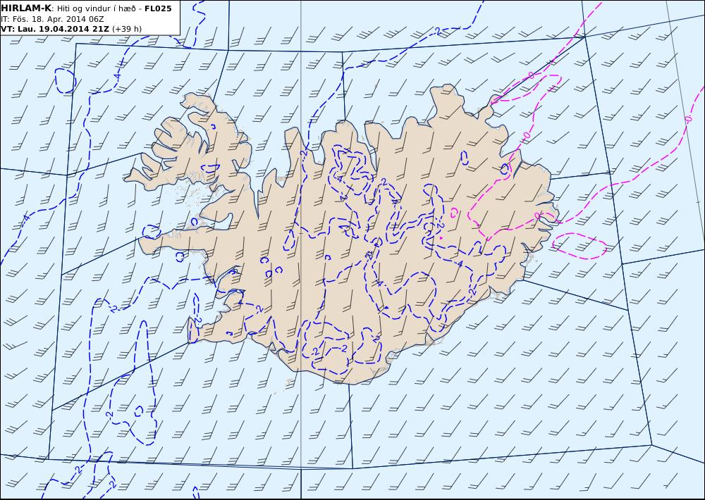The width and height of the screenshot is (705, 500).
Task: Click the 'VT: Lau. 19.04.2014 21Z' valid time
Action: [55, 29]
